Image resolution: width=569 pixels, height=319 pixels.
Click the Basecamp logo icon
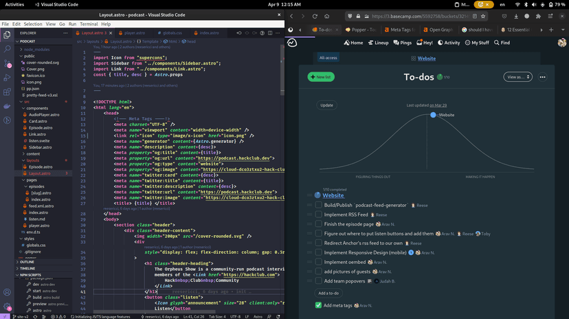[x=291, y=43]
